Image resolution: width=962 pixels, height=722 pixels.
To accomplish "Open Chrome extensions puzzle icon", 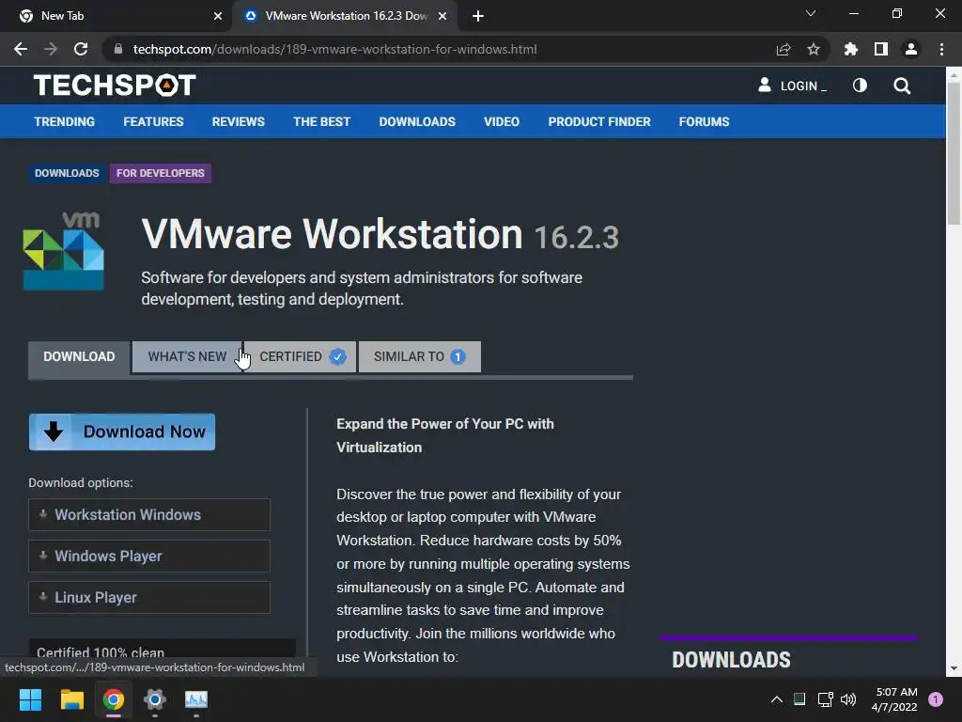I will click(851, 49).
